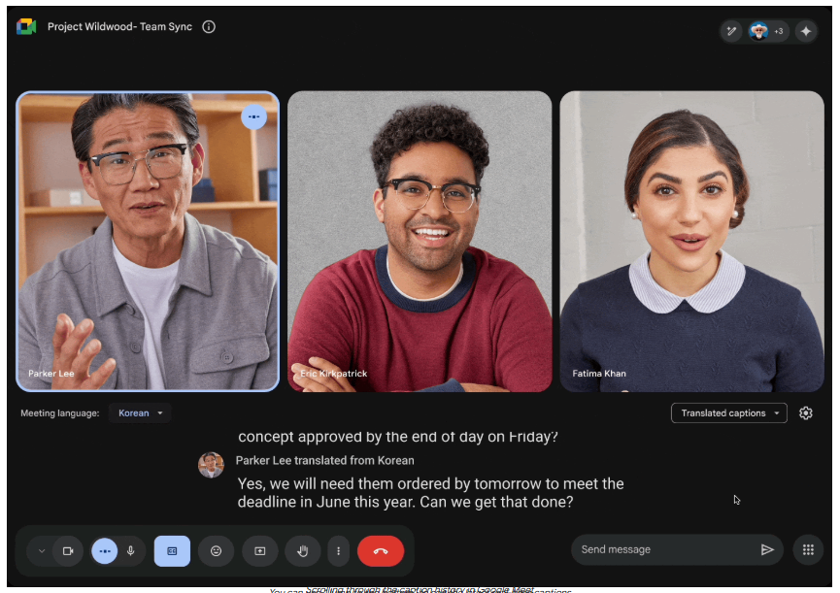Click the Send message text field
Viewport: 840px width, 593px height.
(660, 550)
